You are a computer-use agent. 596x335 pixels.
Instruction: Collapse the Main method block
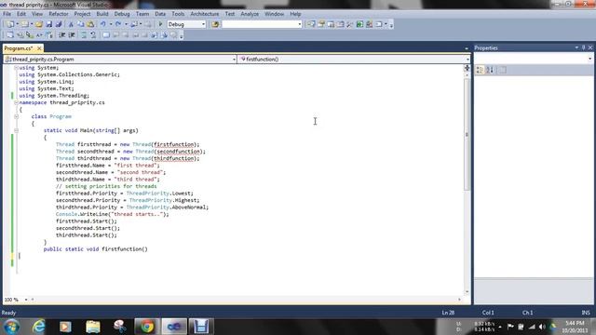click(x=16, y=130)
